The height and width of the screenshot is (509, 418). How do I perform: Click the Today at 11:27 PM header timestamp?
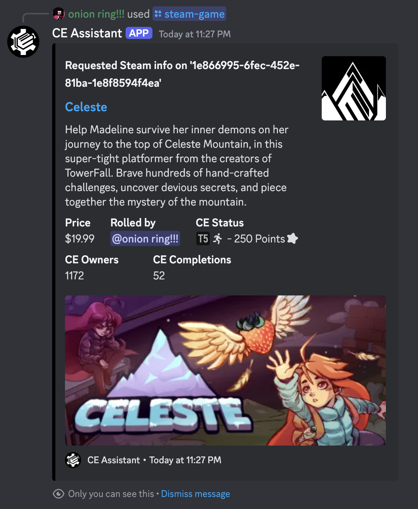click(x=195, y=34)
